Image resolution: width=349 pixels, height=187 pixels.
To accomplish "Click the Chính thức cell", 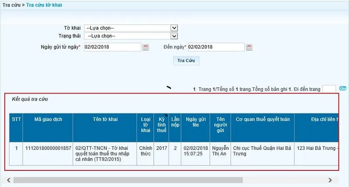I will 145,153.
